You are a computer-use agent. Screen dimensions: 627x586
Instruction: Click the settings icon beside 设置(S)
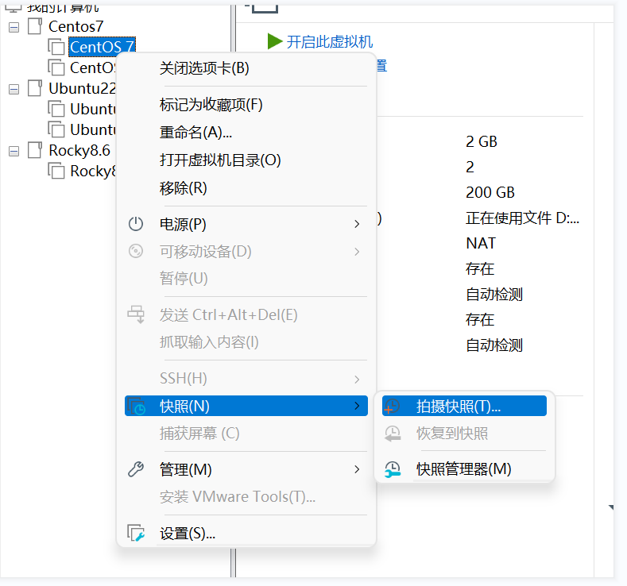[x=136, y=533]
